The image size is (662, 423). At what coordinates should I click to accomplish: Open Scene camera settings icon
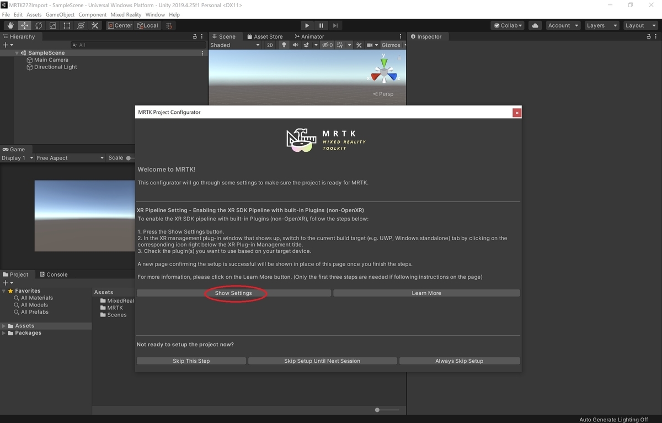[370, 45]
